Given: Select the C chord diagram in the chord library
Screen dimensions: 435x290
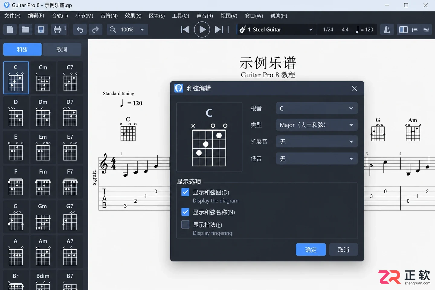Looking at the screenshot, I should [16, 78].
